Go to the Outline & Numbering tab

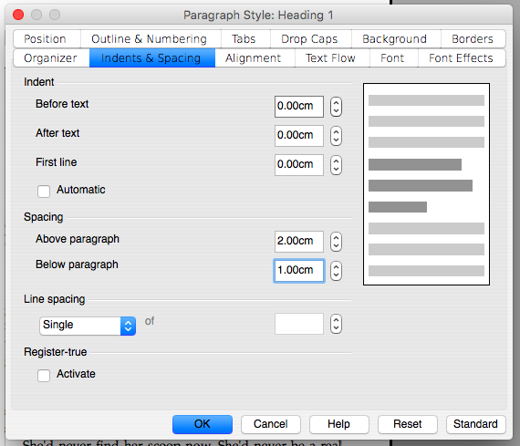tap(150, 39)
